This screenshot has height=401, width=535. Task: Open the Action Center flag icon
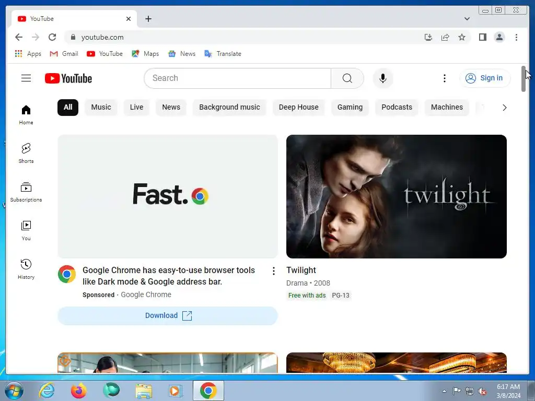click(x=457, y=391)
